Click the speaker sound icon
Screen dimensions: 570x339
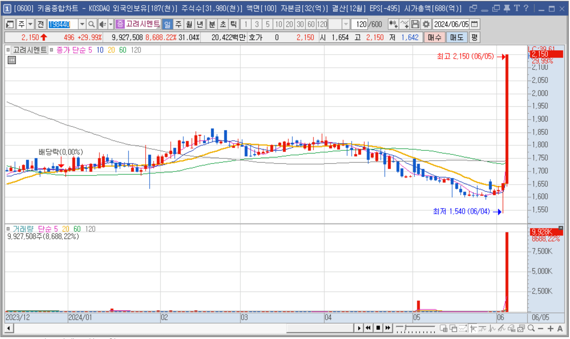(102, 24)
